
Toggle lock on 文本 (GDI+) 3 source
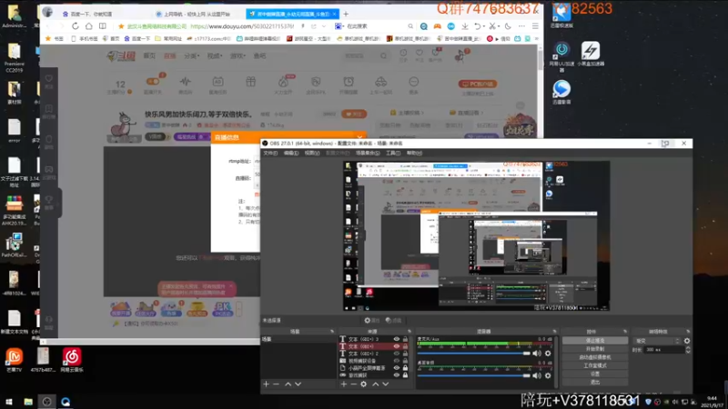point(405,339)
